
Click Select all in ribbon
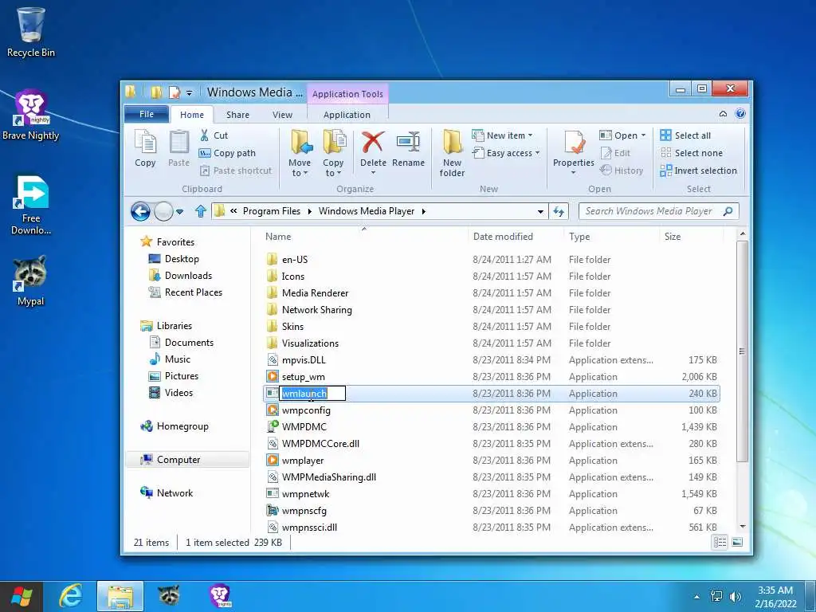tap(685, 135)
